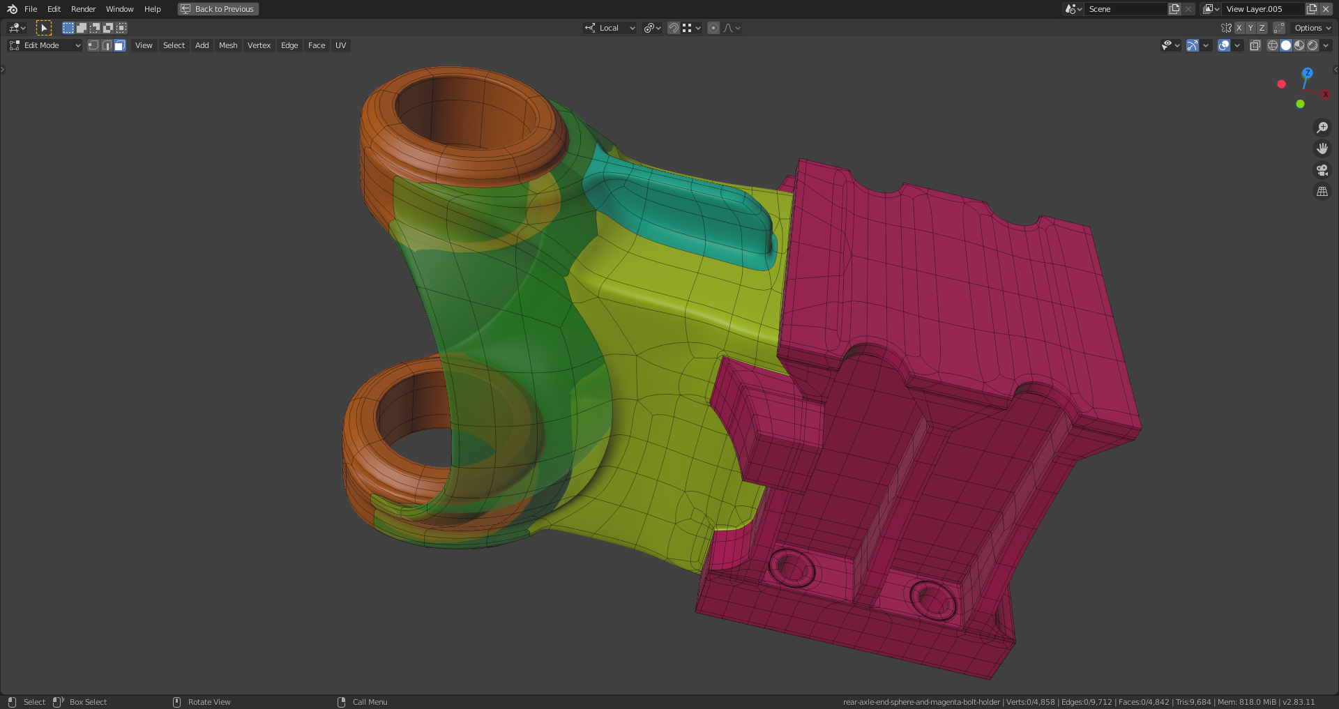
Task: Switch to edge select mode
Action: pyautogui.click(x=107, y=45)
